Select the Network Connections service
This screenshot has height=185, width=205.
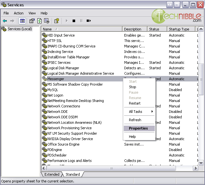point(64,106)
